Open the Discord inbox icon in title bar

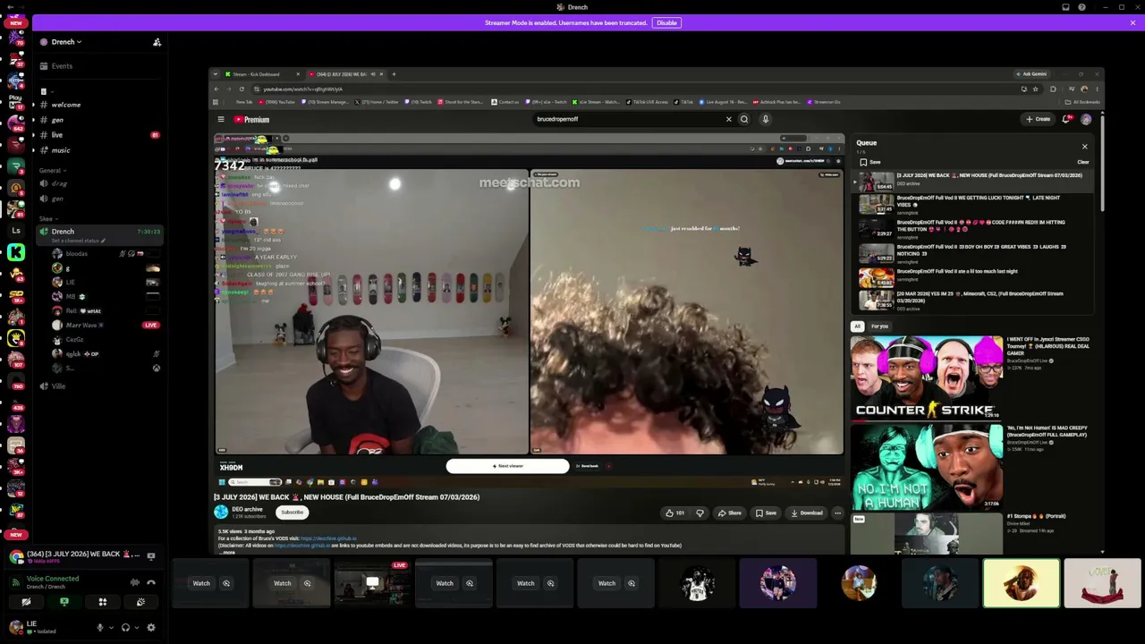(x=1065, y=7)
